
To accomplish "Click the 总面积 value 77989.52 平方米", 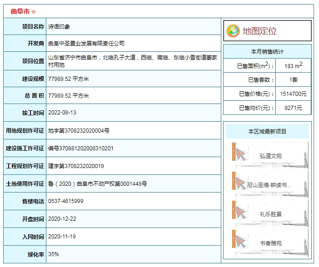I will (68, 95).
